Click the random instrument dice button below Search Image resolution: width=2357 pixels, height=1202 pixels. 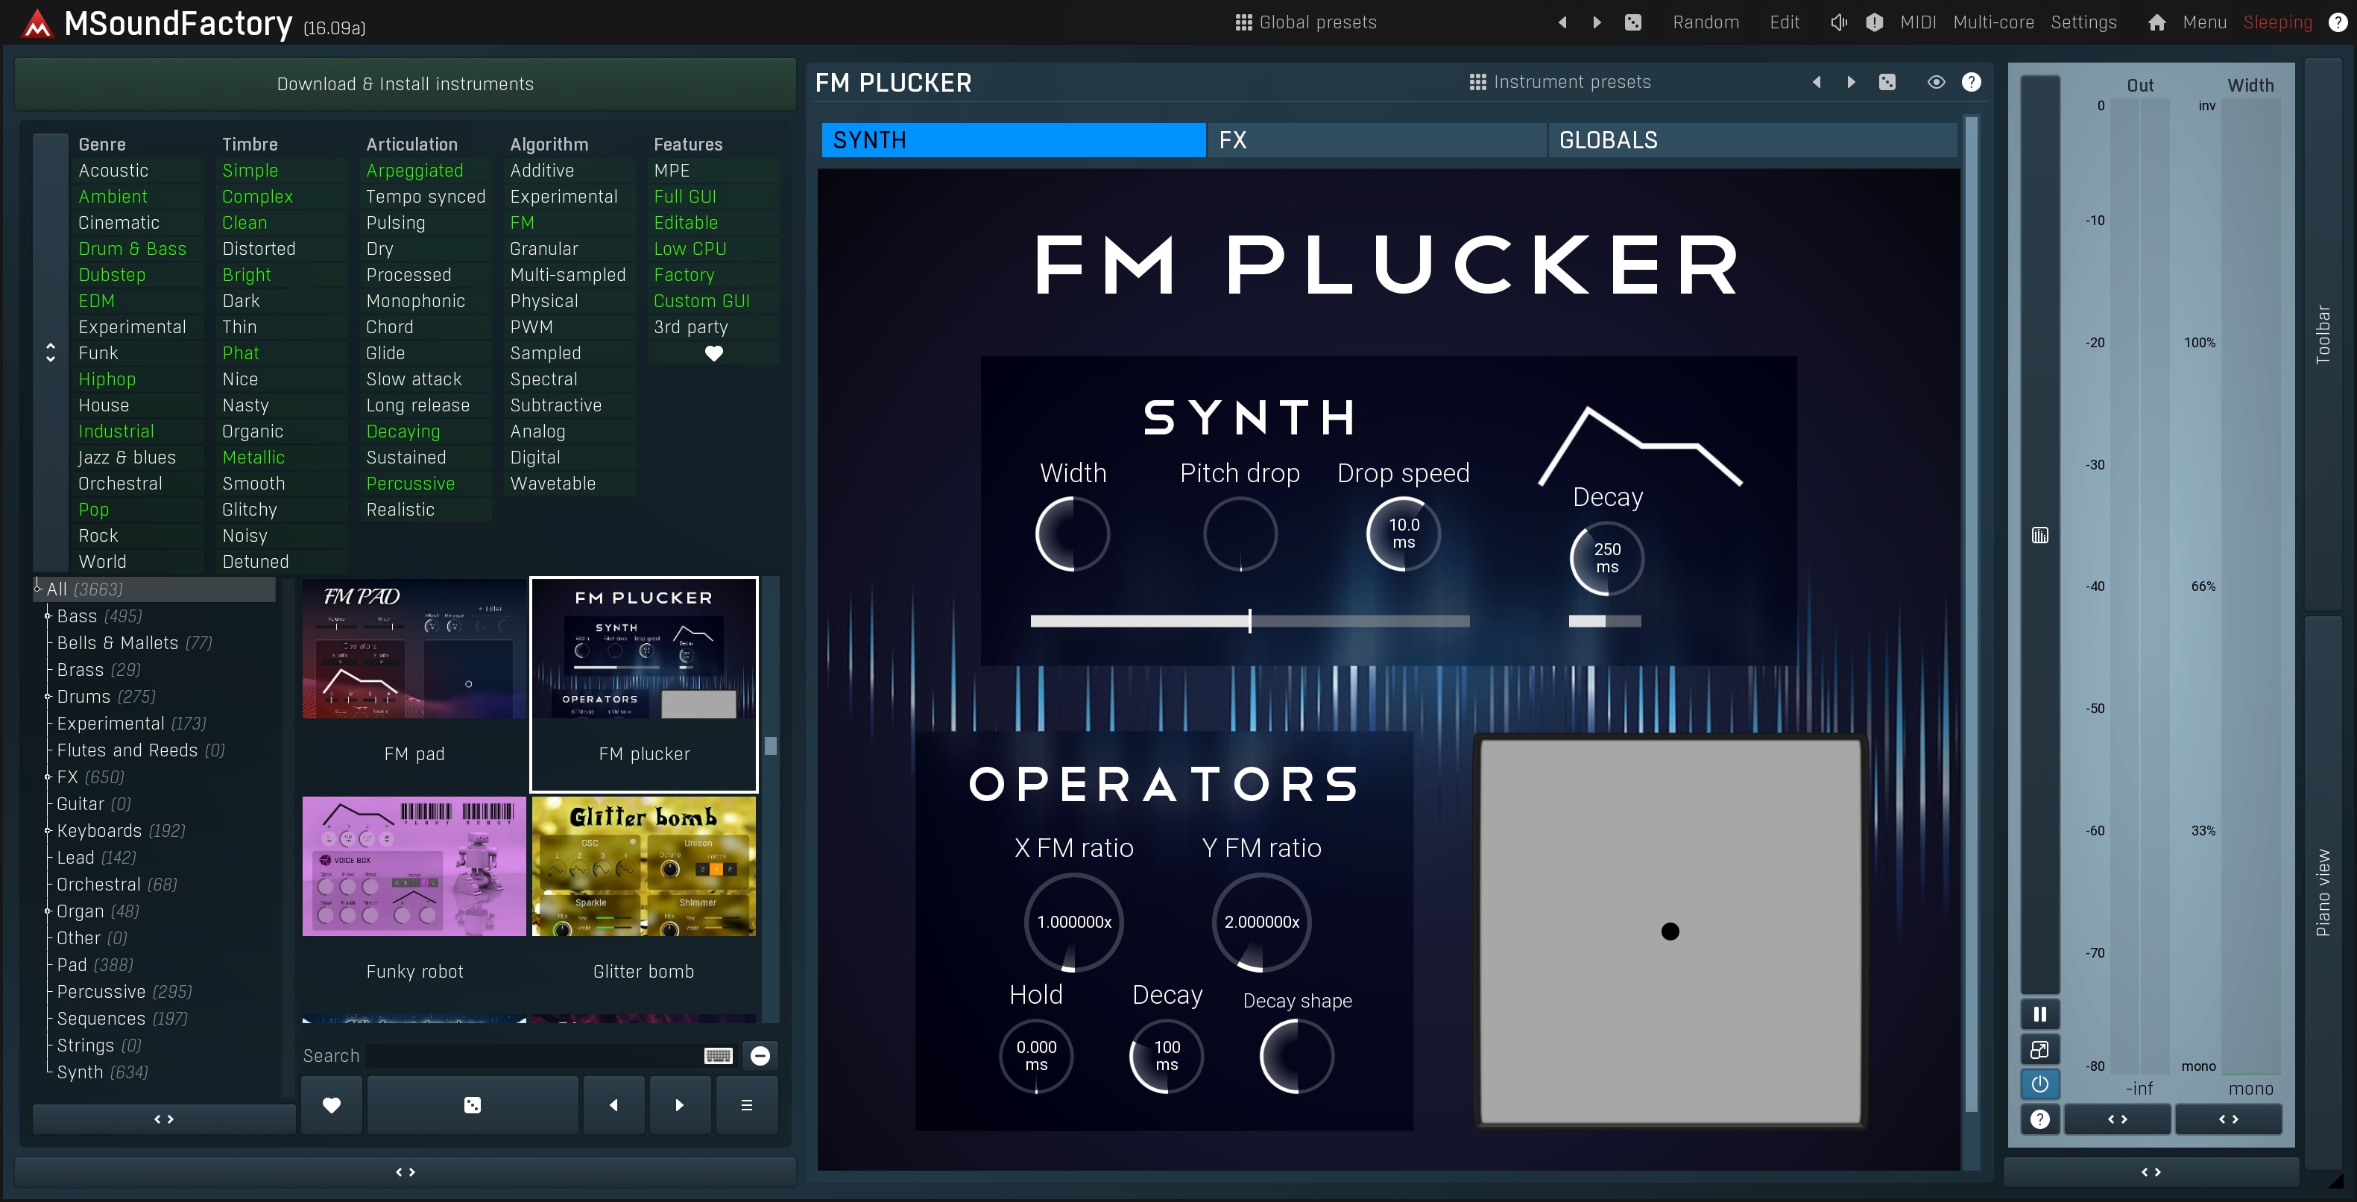[472, 1105]
